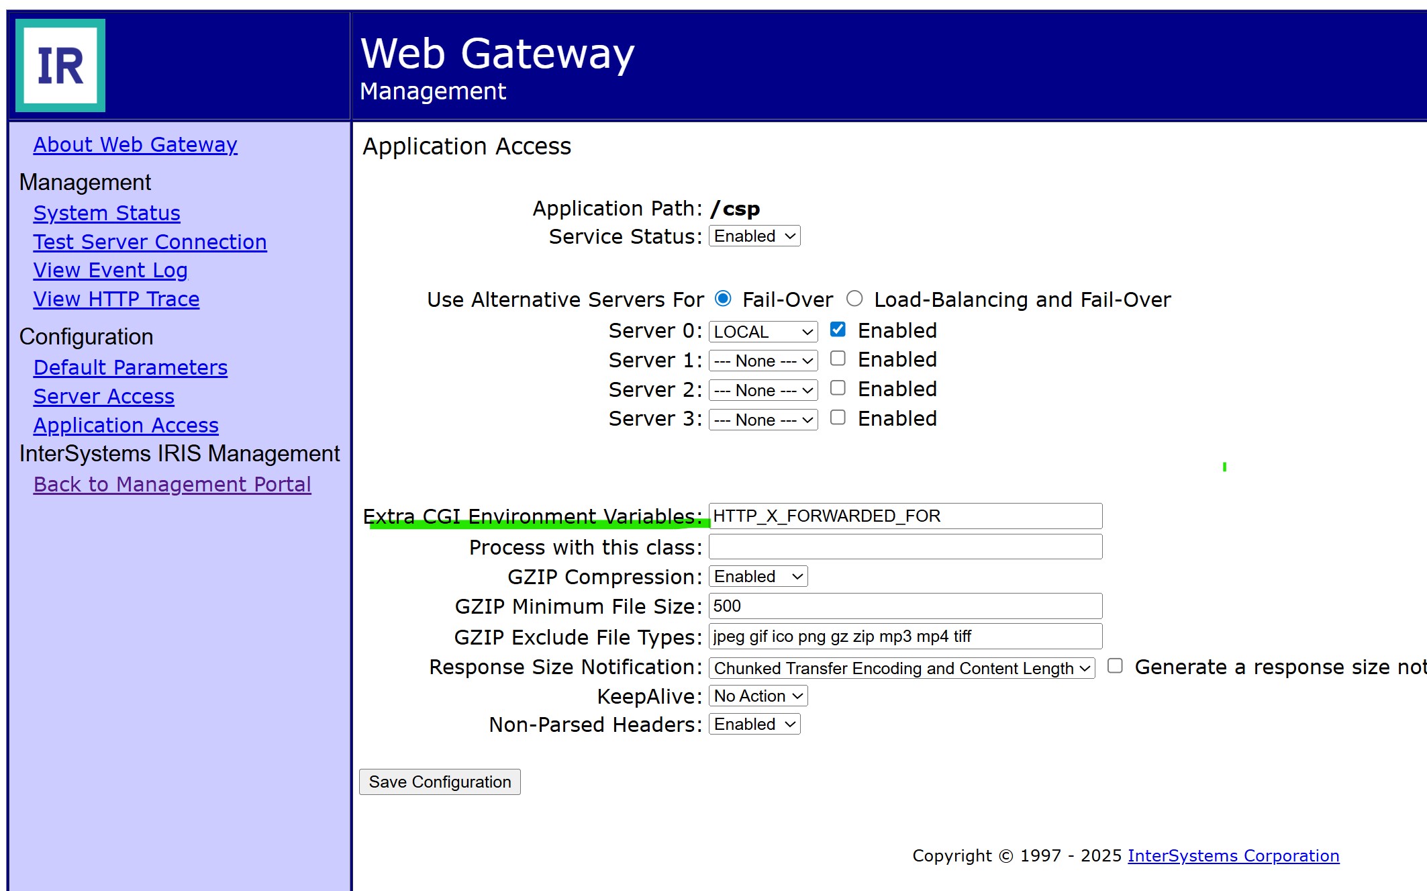Tick the Server 3 Enabled checkbox

838,418
